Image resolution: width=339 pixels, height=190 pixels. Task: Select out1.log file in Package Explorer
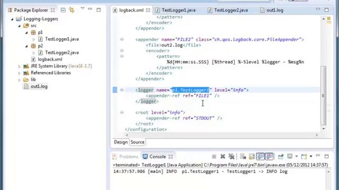click(x=39, y=86)
